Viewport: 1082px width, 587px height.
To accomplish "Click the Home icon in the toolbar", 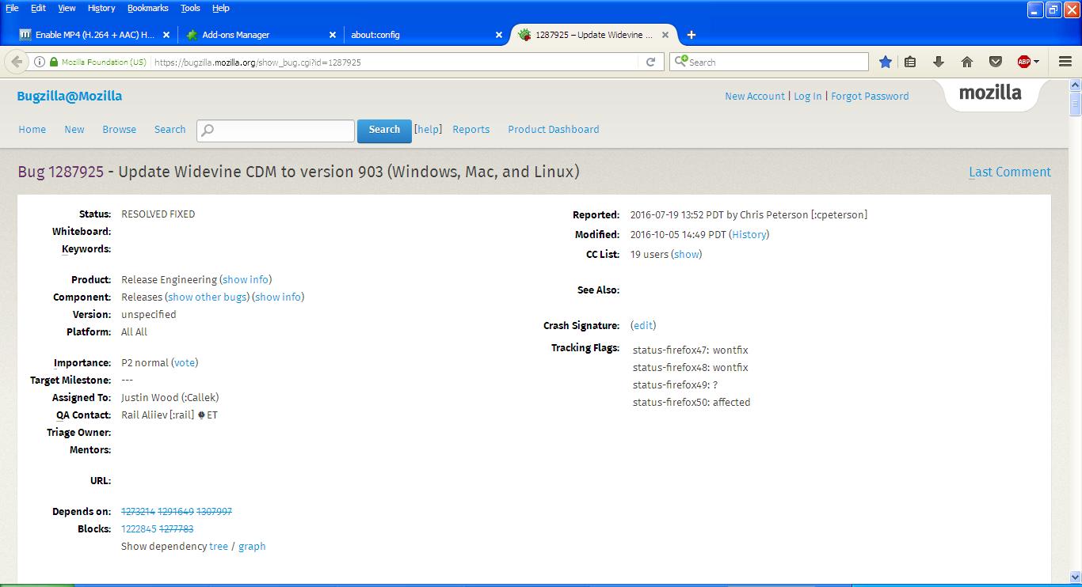I will 966,61.
